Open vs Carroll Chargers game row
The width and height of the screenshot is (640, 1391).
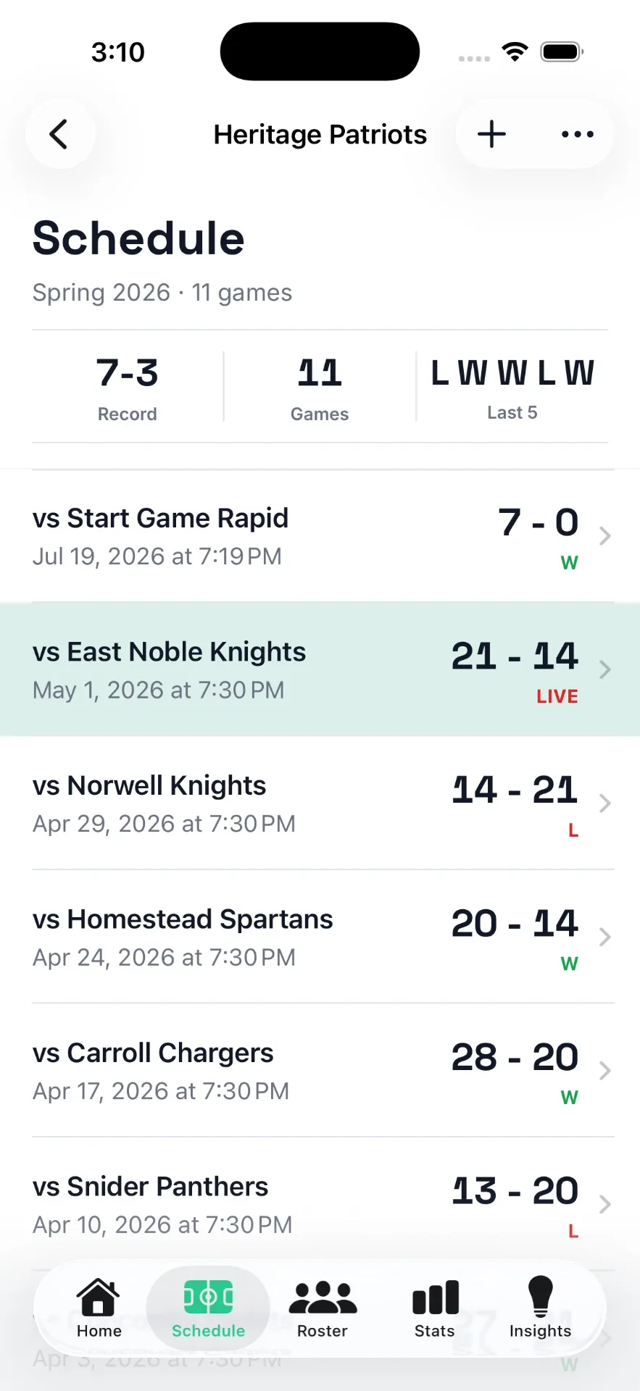point(320,1070)
